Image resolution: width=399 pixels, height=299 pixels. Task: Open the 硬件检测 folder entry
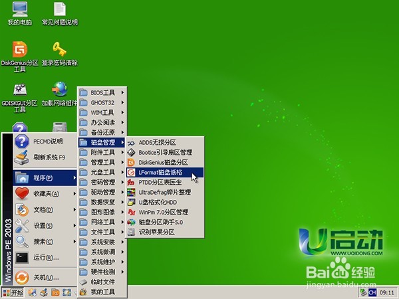tap(102, 272)
